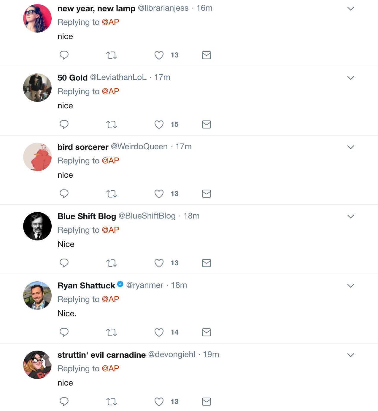Reply to librarianjess's tweet
378x411 pixels.
64,55
